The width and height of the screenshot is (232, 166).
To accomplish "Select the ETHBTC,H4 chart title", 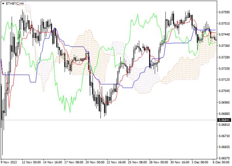I will pyautogui.click(x=15, y=4).
